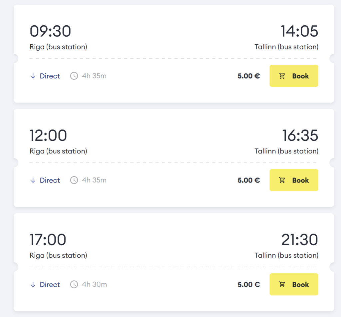Viewport: 341px width, 317px height.
Task: Book the 17:00 bus arriving 21:30
Action: point(294,284)
